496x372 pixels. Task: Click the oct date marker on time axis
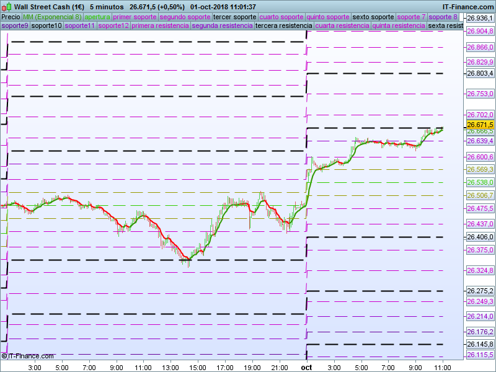[x=306, y=367]
